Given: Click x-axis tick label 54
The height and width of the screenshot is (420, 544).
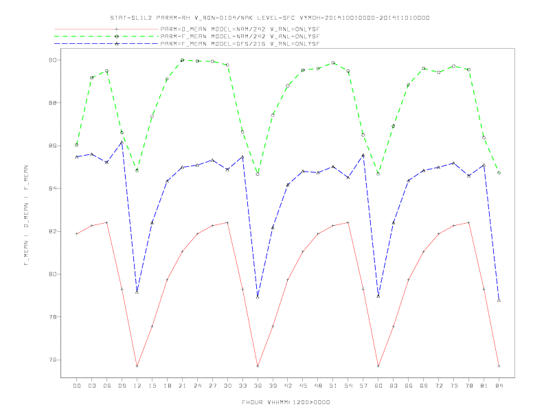Looking at the screenshot, I should (x=348, y=386).
